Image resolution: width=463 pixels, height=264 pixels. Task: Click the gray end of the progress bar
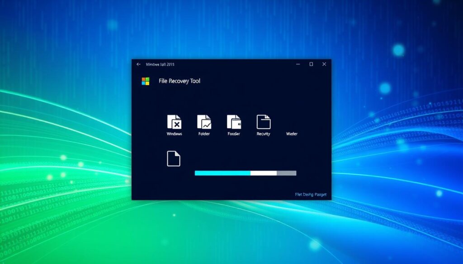click(x=287, y=173)
